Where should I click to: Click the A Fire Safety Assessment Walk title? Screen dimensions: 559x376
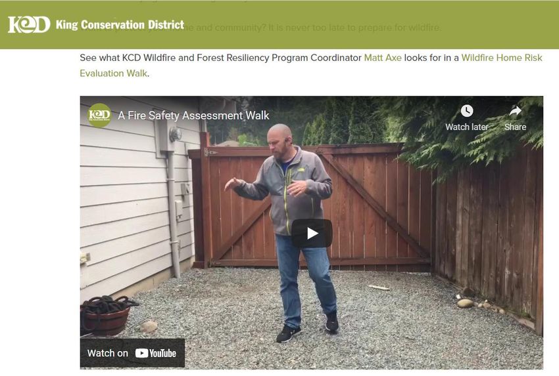pyautogui.click(x=193, y=115)
